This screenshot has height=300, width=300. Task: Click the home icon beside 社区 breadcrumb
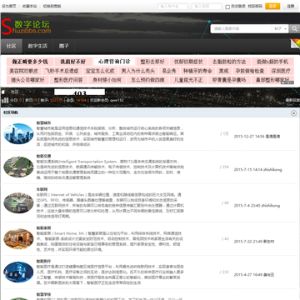click(x=3, y=92)
